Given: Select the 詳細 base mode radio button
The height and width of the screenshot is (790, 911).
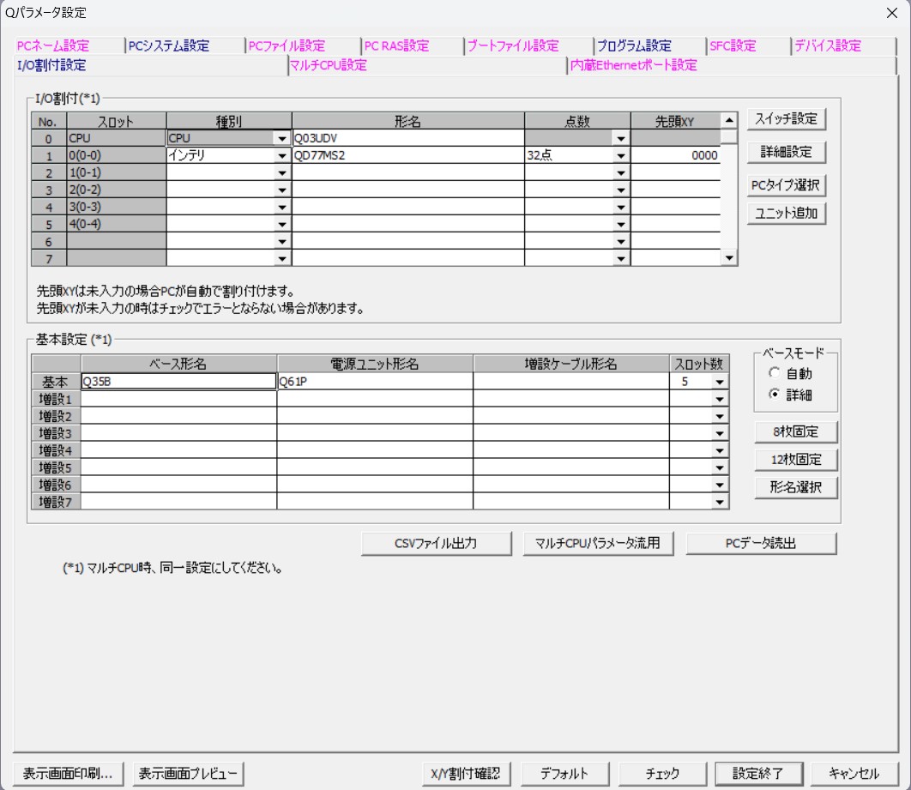Looking at the screenshot, I should coord(774,395).
